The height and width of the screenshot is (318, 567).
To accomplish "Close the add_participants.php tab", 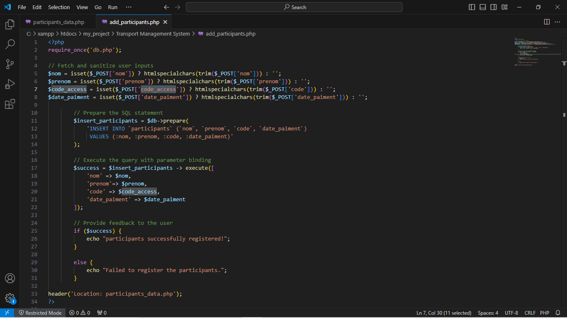I will pyautogui.click(x=165, y=22).
